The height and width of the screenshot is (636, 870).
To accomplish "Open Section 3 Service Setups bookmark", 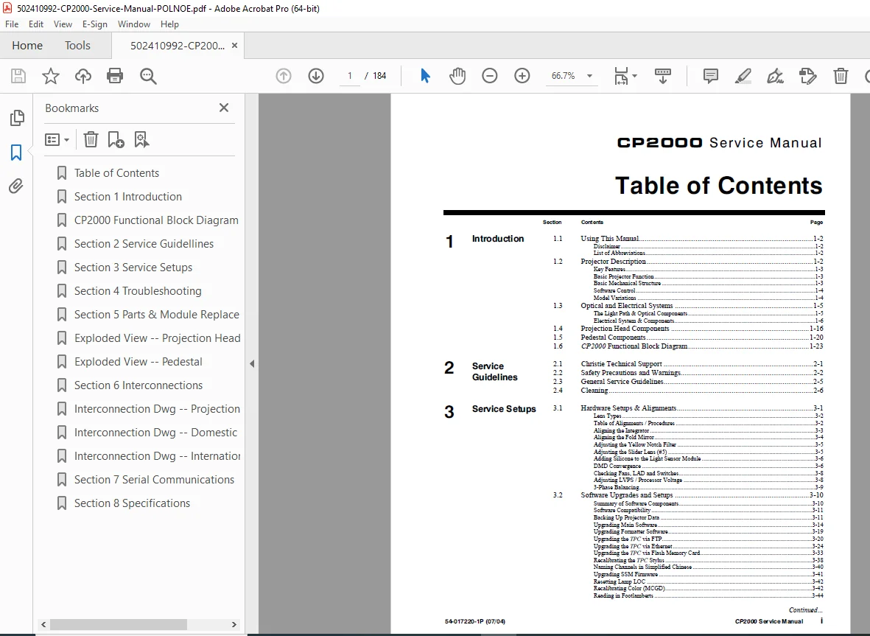I will (133, 268).
